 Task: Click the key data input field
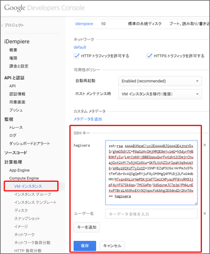[x=151, y=214]
